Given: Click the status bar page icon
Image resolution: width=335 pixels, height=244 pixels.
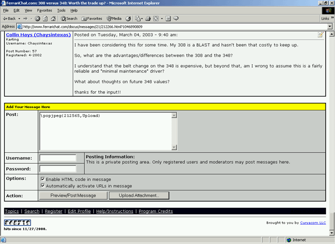Looking at the screenshot, I should tap(3, 240).
